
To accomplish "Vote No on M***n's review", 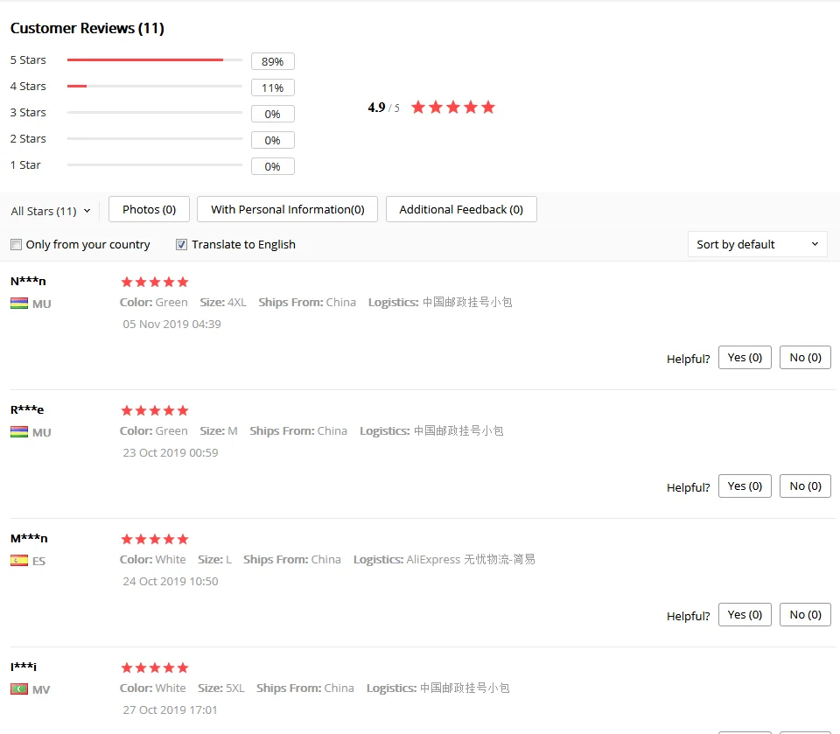I will [x=805, y=614].
